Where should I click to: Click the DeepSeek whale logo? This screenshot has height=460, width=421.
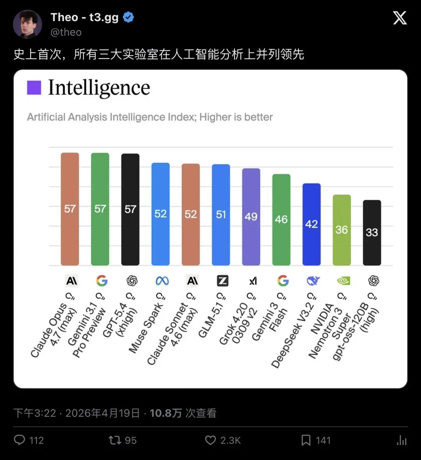click(313, 281)
